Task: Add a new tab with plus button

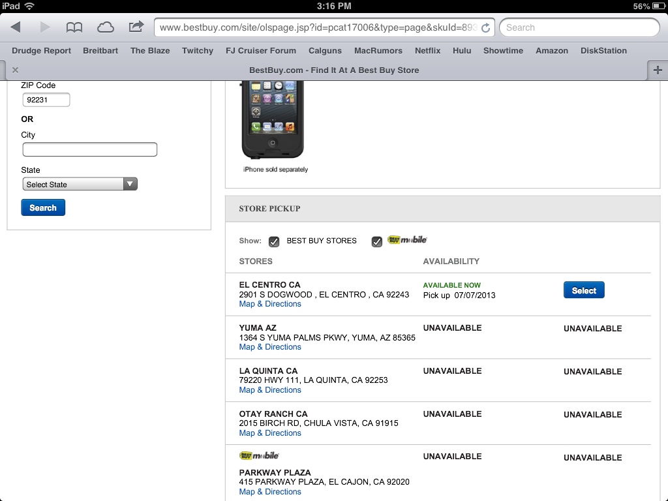Action: click(x=658, y=70)
